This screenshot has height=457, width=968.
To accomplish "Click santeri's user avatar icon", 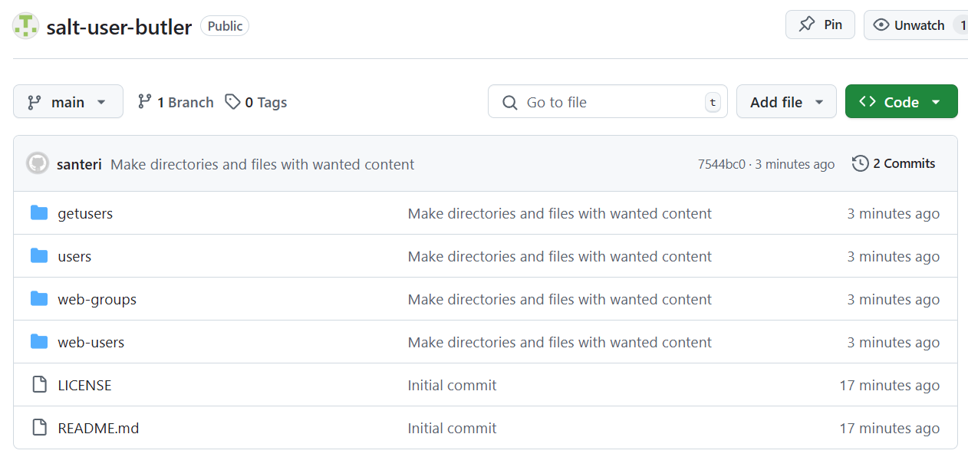I will (38, 164).
